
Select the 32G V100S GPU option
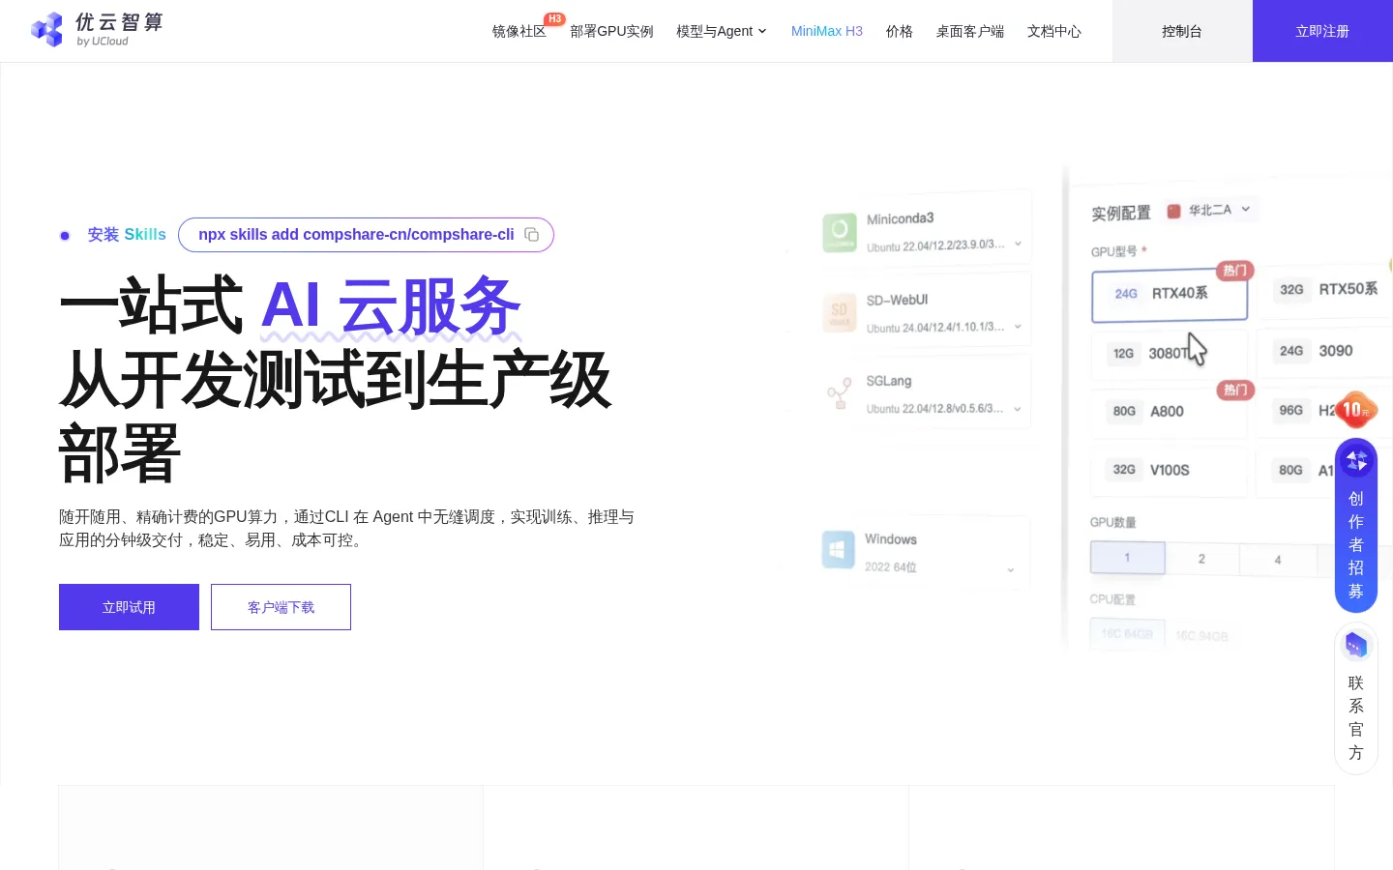point(1169,470)
